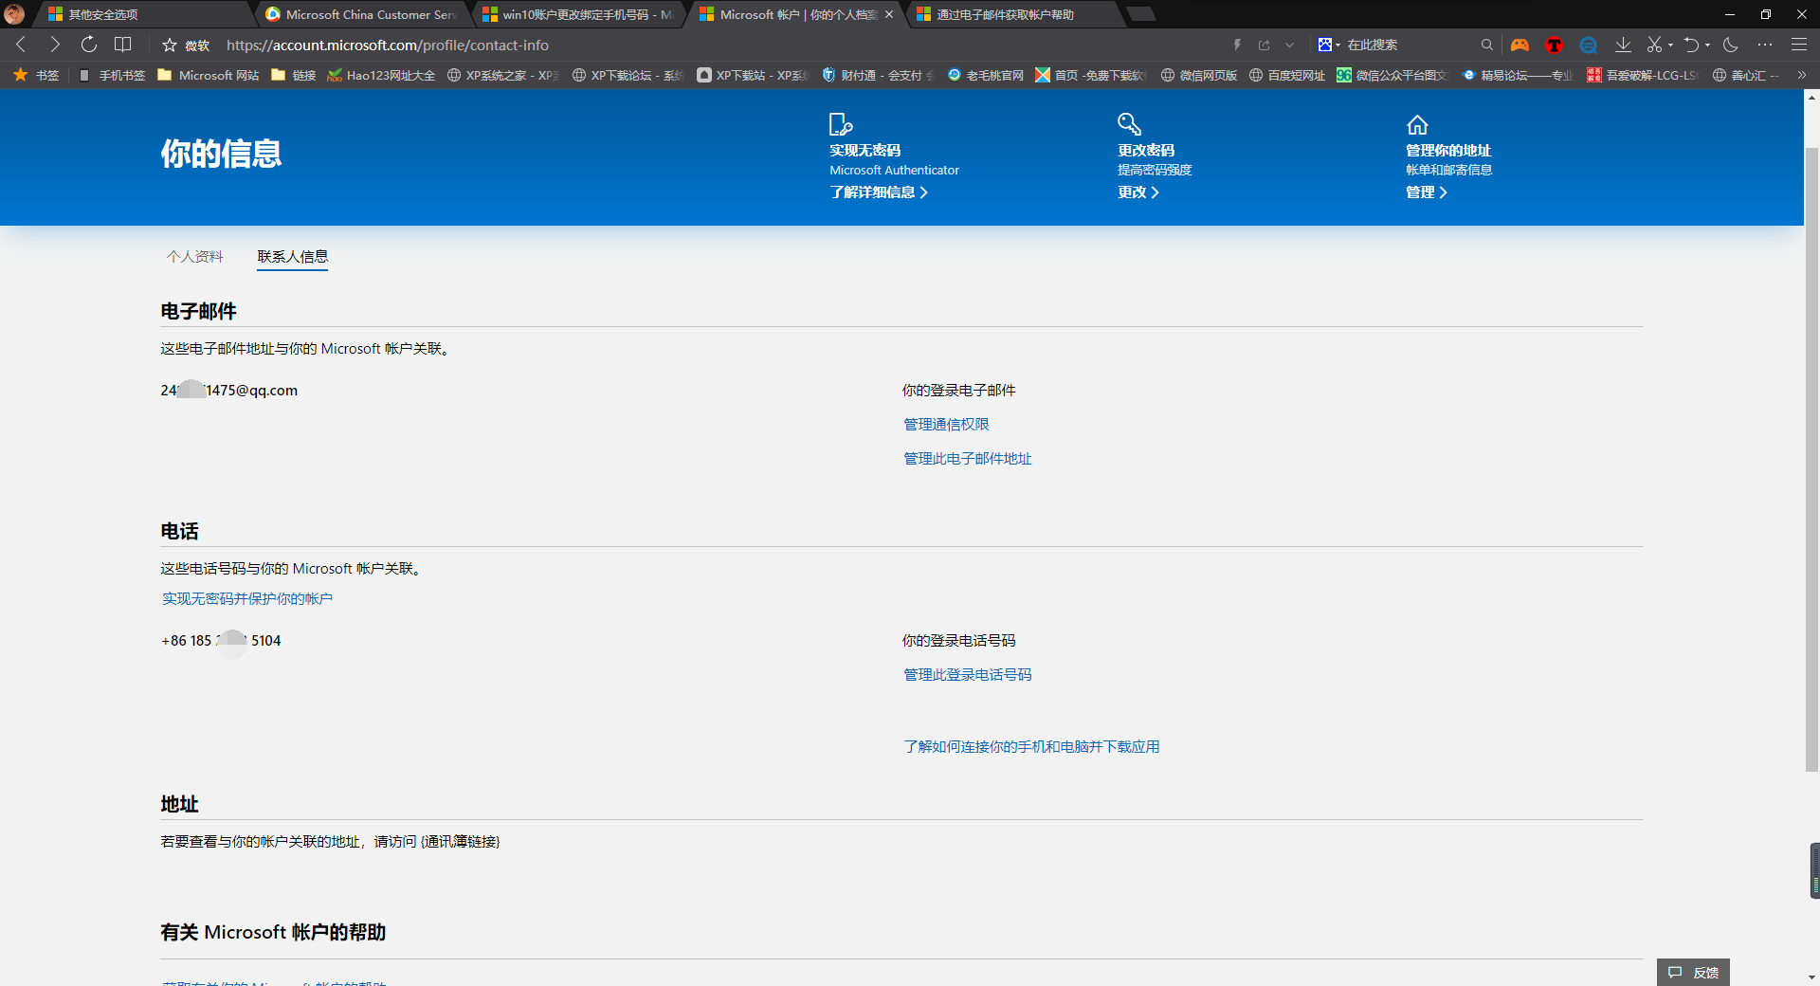Switch to the 个人资料 tab

pyautogui.click(x=195, y=256)
